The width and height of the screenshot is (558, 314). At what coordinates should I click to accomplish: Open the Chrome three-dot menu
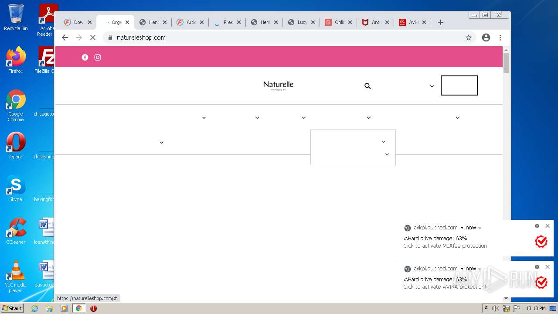[500, 38]
